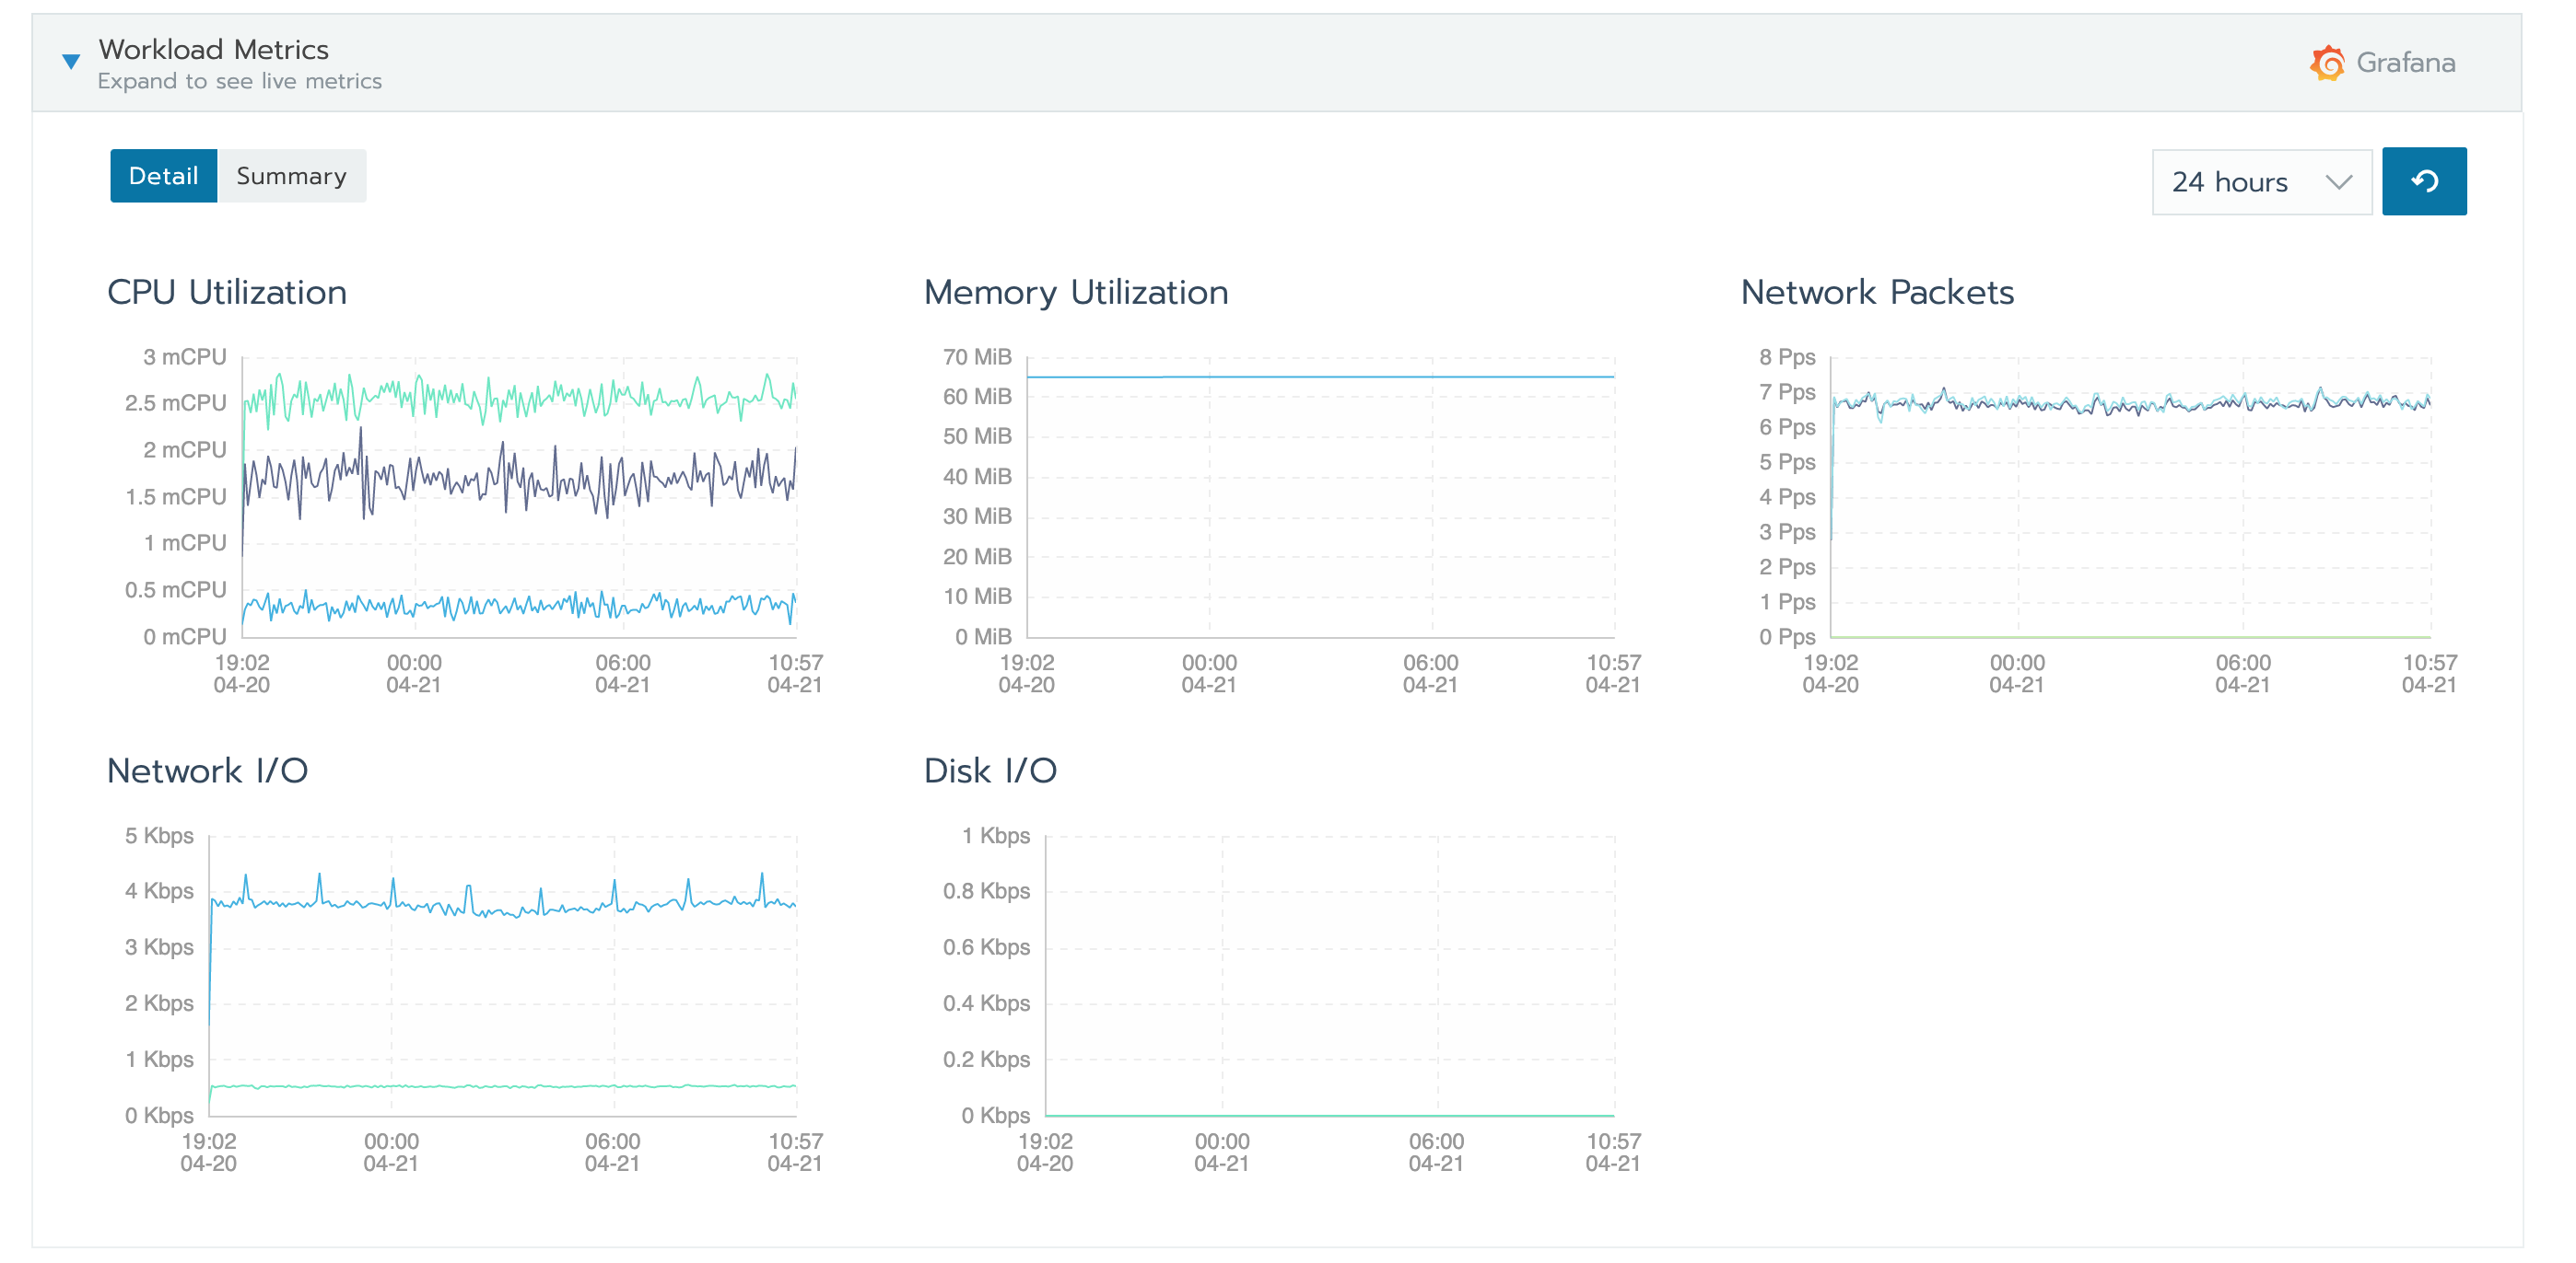
Task: Click the 19:02 04-20 axis label on CPU chart
Action: click(x=241, y=673)
